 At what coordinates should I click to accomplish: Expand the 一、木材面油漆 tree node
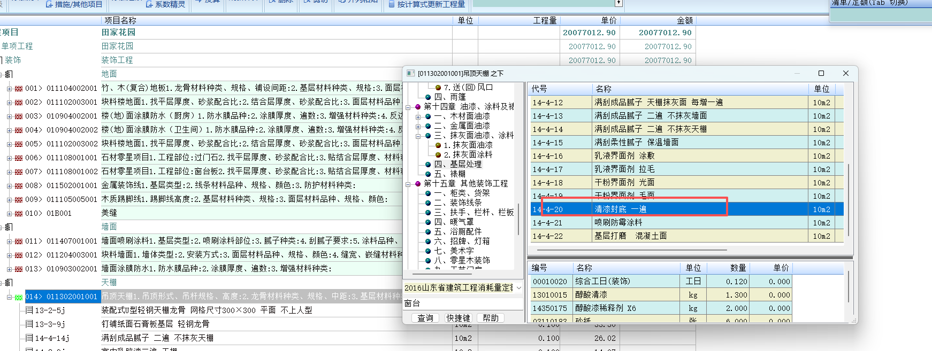[418, 116]
